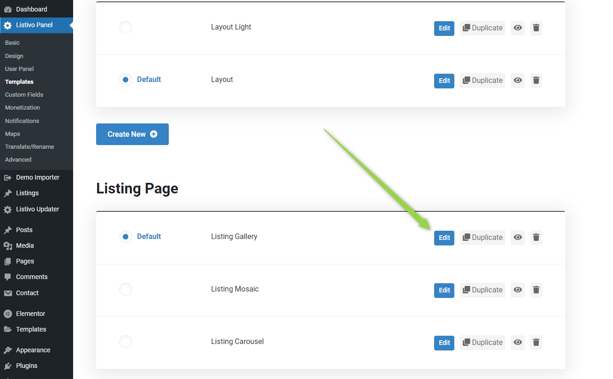
Task: Click the Listivo Panel gear icon
Action: [8, 25]
